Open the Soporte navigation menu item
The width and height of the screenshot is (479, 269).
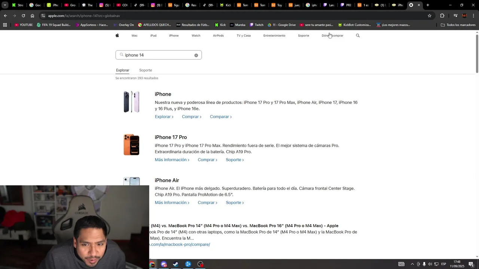coord(303,35)
